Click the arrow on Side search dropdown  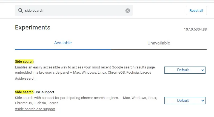(x=203, y=70)
